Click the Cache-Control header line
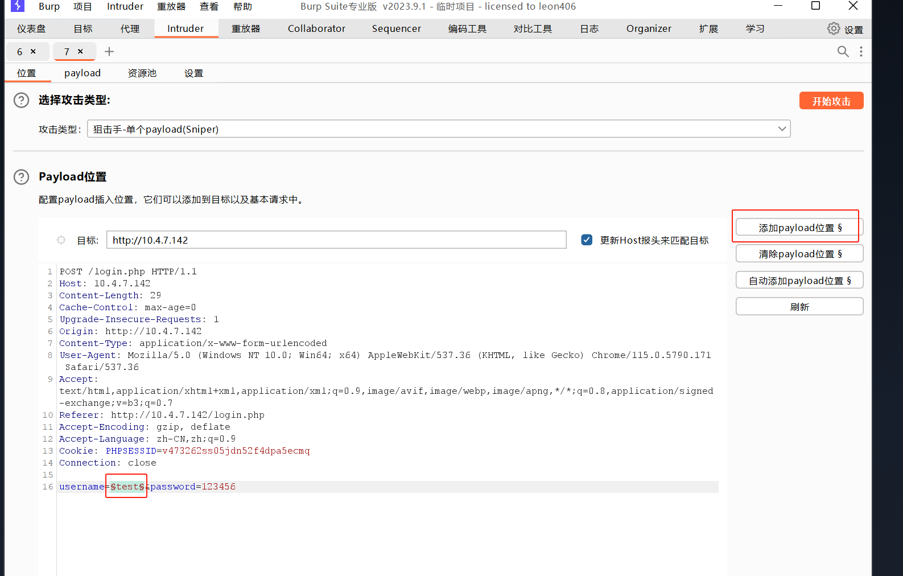The height and width of the screenshot is (576, 903). (x=128, y=307)
